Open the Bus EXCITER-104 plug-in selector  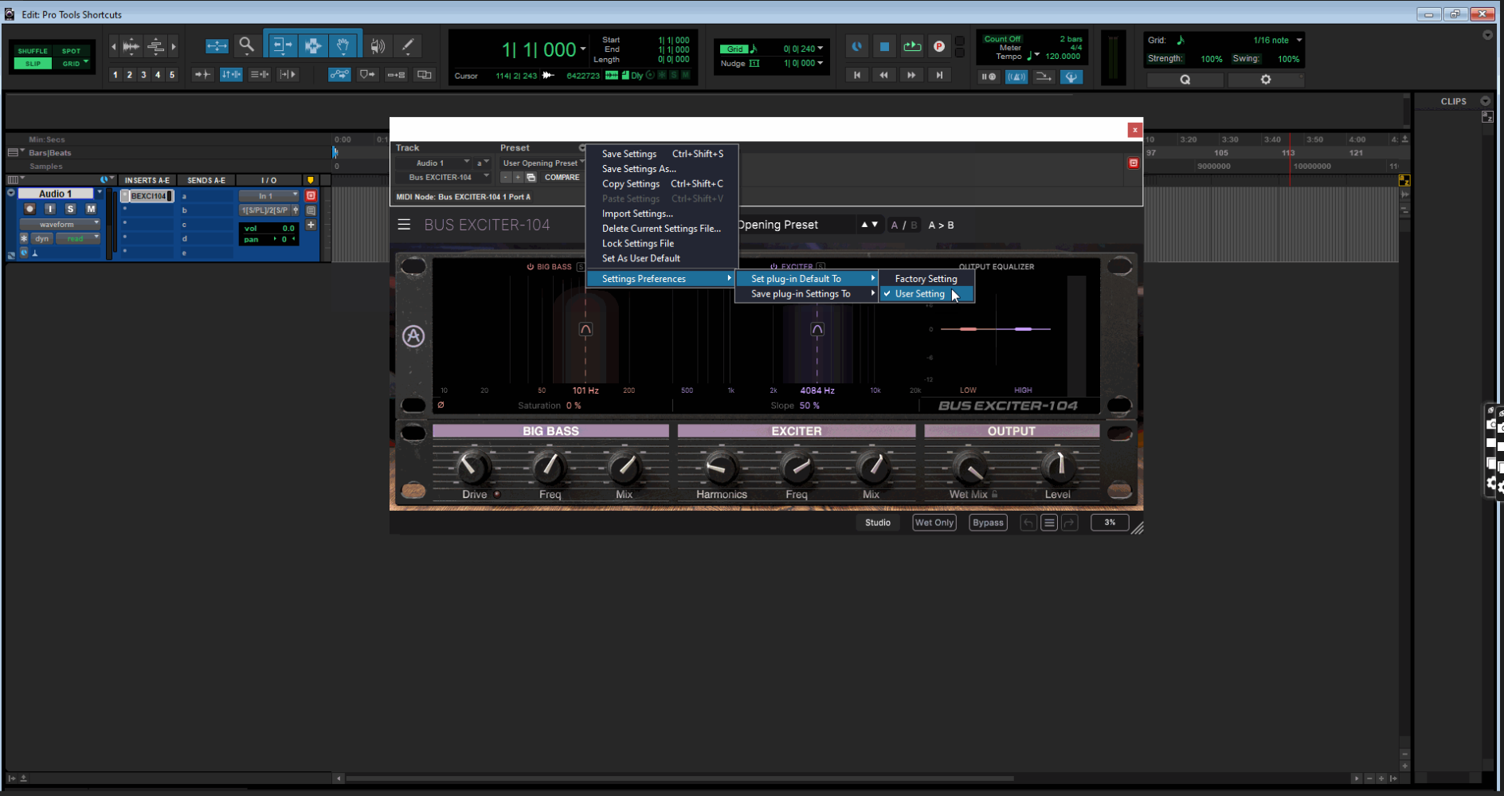(442, 177)
